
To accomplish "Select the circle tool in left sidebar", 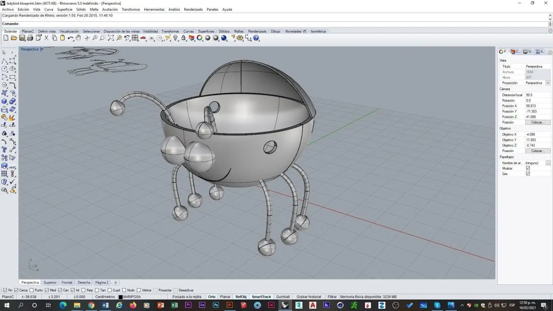I will point(4,69).
